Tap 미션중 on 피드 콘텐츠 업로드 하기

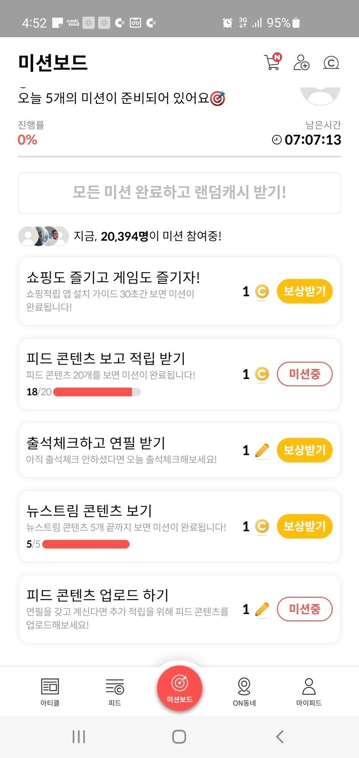click(305, 609)
